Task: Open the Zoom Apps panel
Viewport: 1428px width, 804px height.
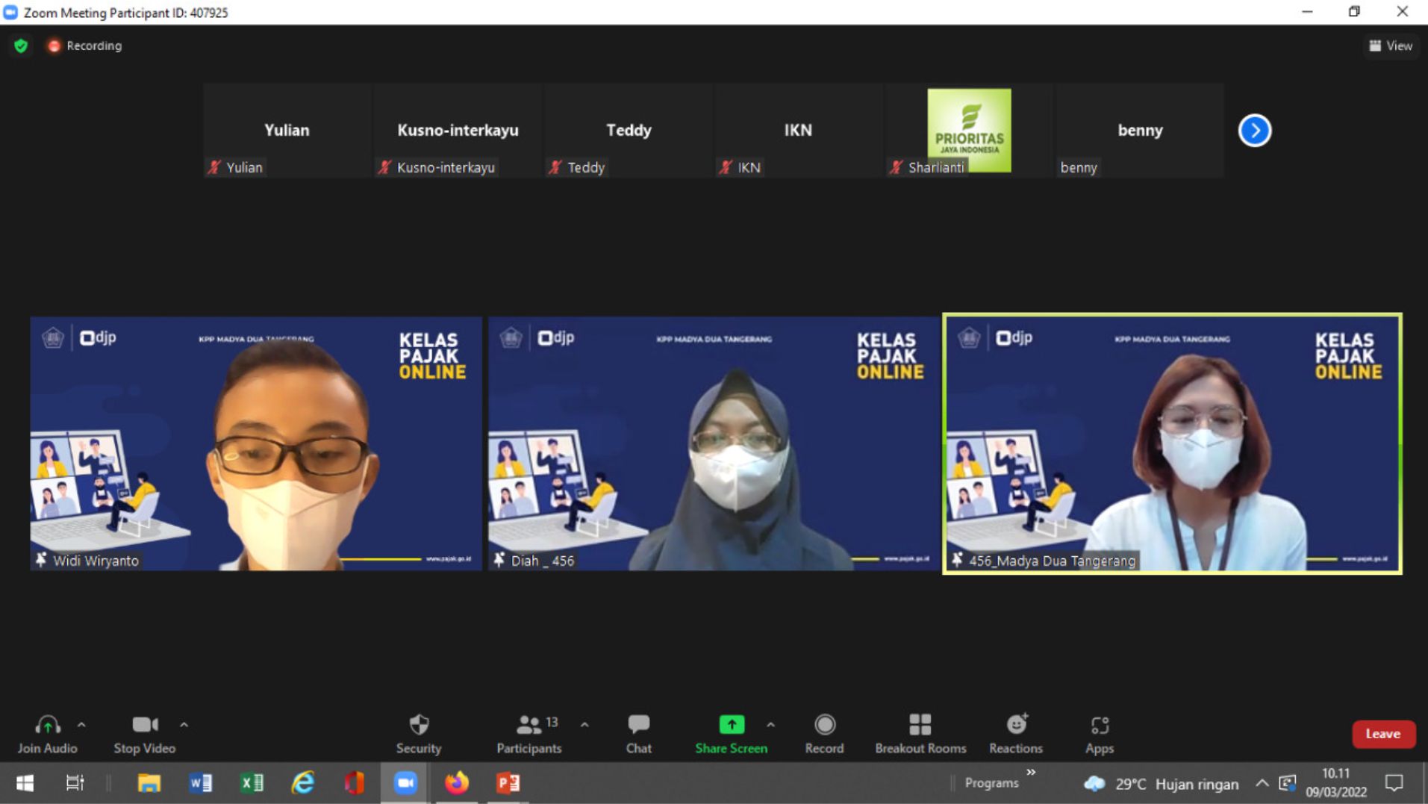Action: pos(1099,732)
